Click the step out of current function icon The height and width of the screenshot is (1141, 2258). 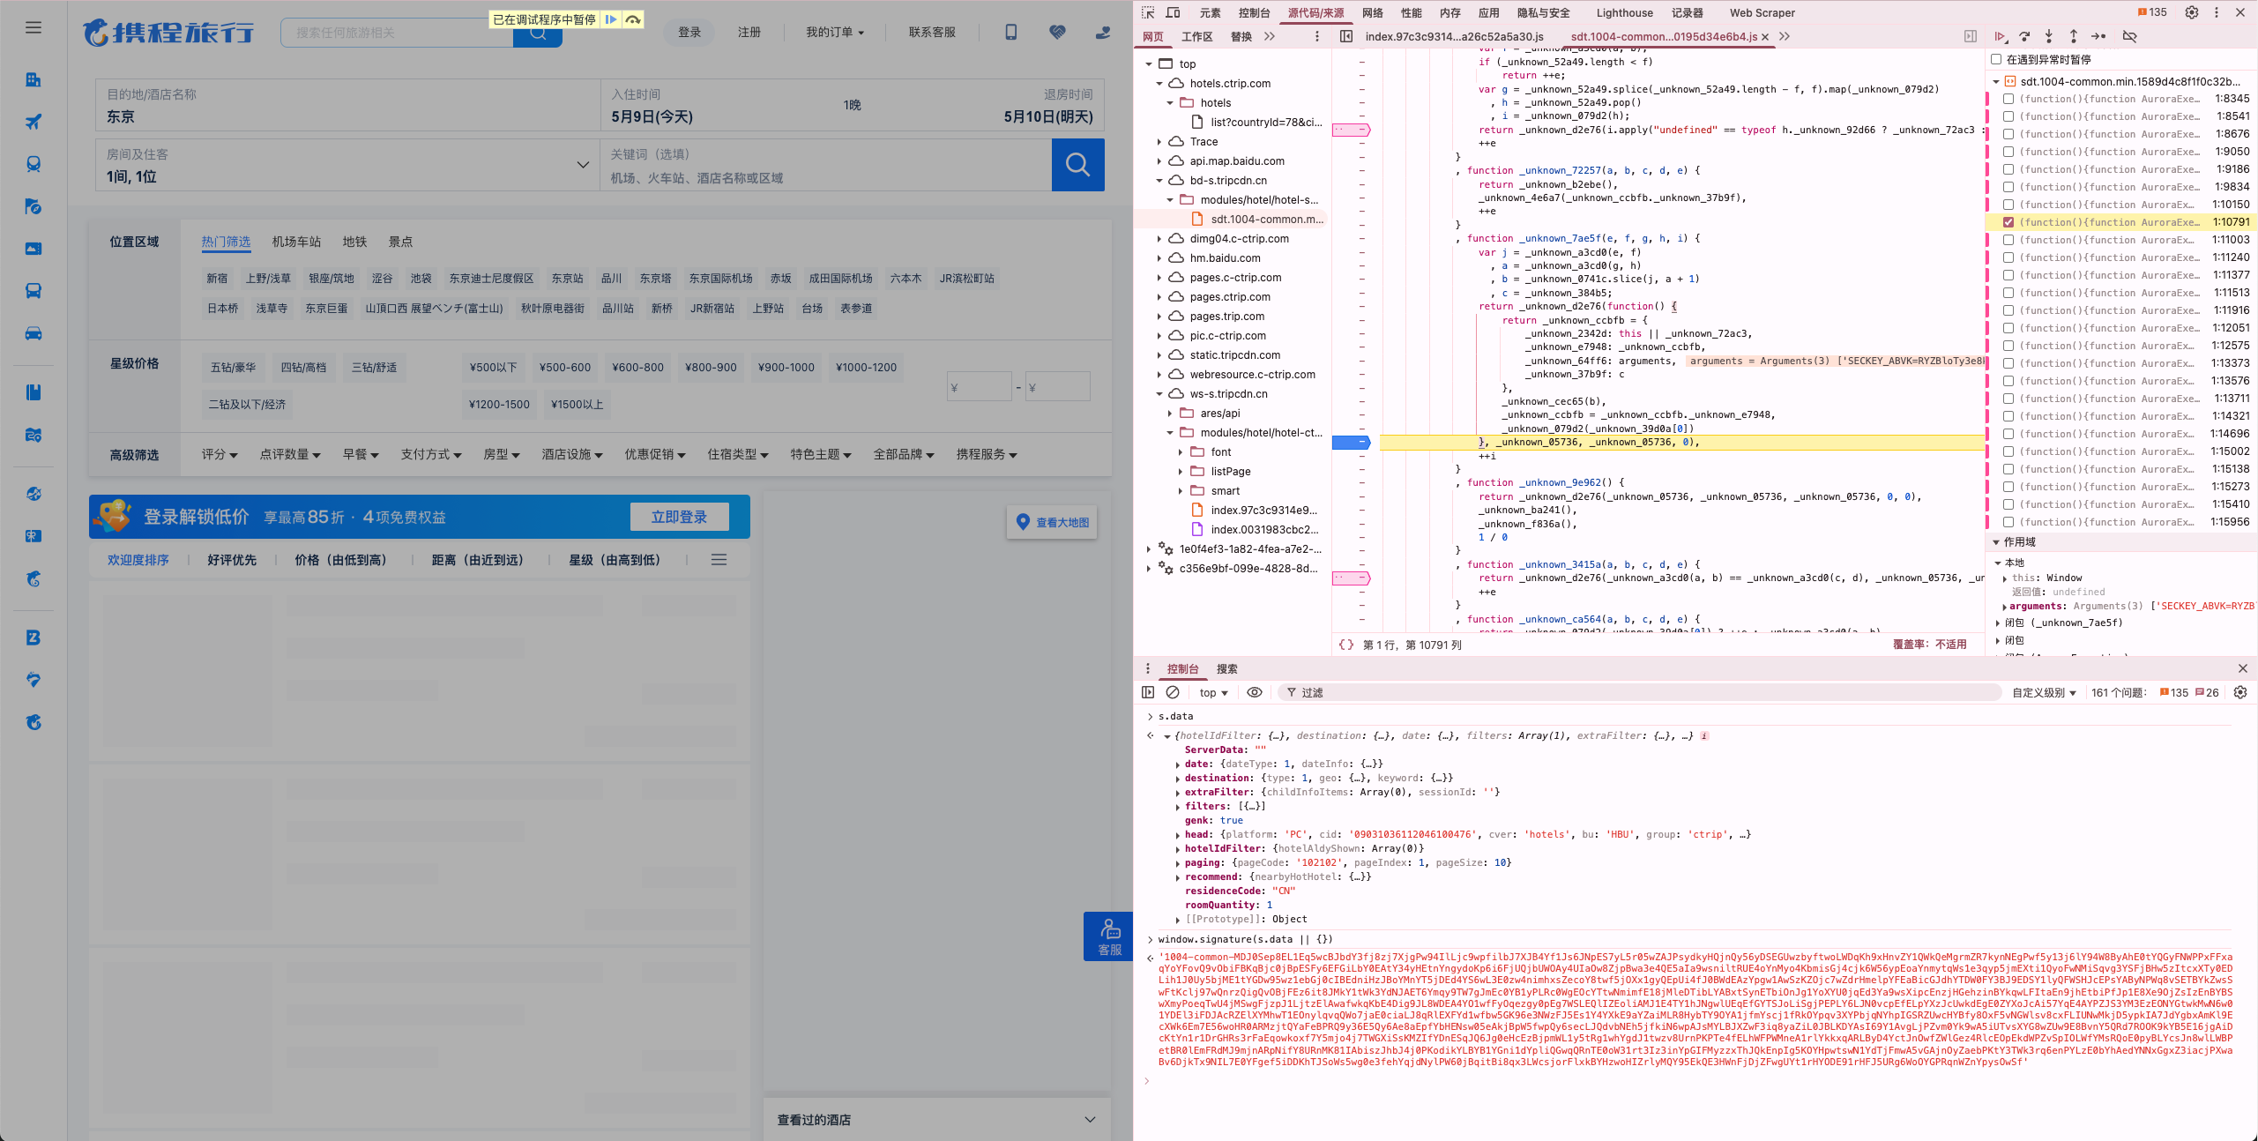point(2072,37)
